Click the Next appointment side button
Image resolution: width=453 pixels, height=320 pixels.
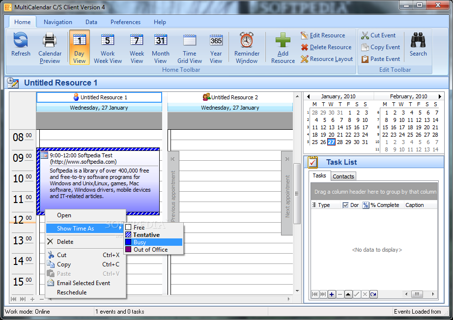pyautogui.click(x=287, y=193)
